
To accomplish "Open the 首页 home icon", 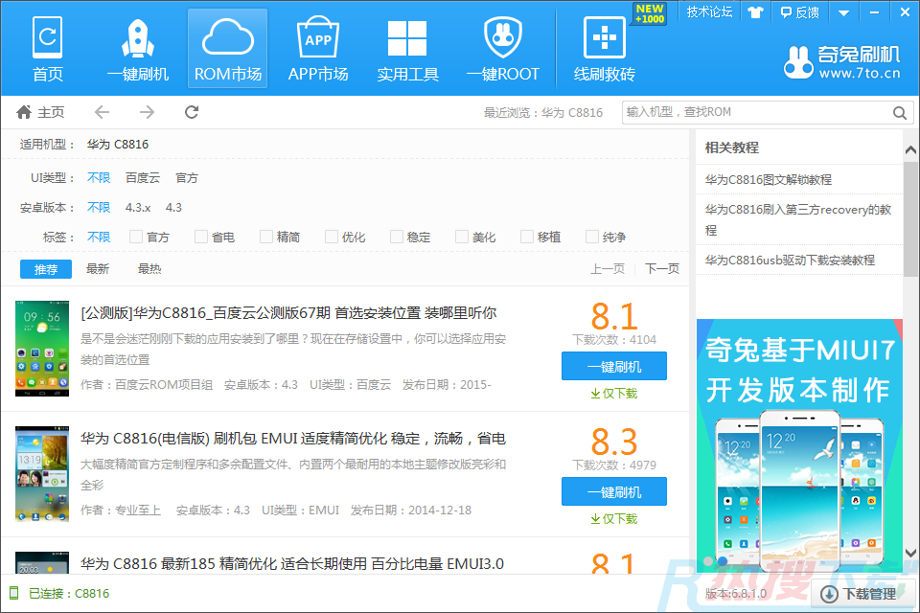I will [48, 49].
